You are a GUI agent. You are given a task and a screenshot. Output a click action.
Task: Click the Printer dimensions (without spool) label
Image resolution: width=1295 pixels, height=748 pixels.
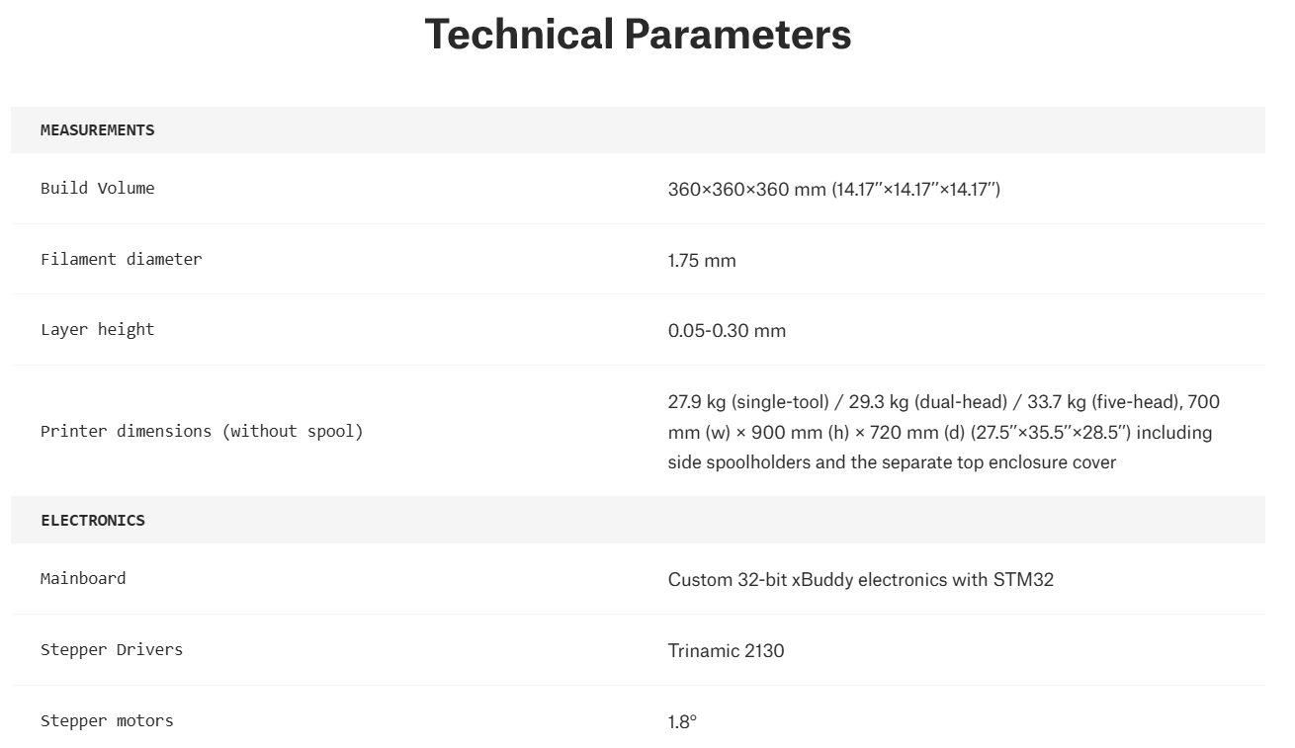202,431
